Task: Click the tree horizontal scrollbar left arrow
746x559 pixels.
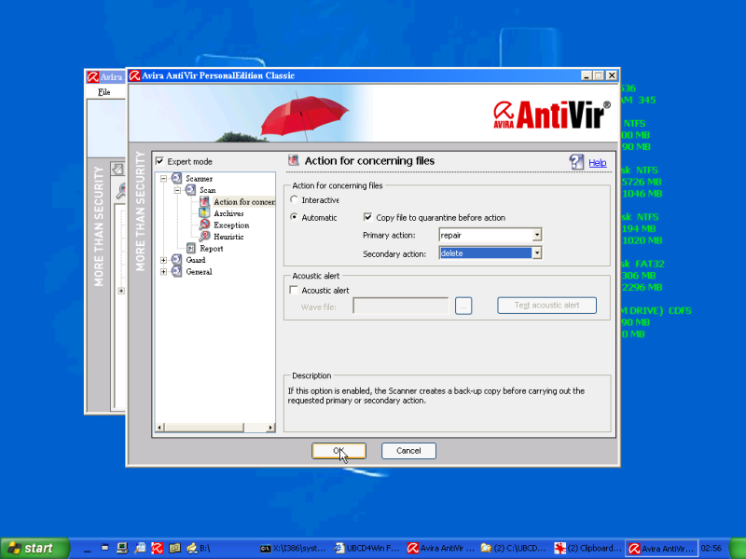Action: (x=159, y=428)
